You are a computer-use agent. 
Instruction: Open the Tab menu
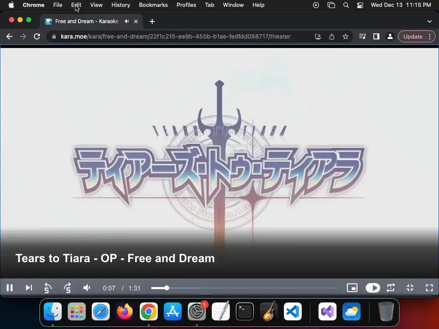209,5
